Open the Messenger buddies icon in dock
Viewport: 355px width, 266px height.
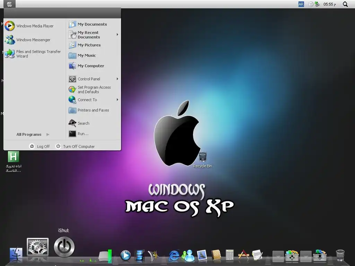(x=188, y=256)
